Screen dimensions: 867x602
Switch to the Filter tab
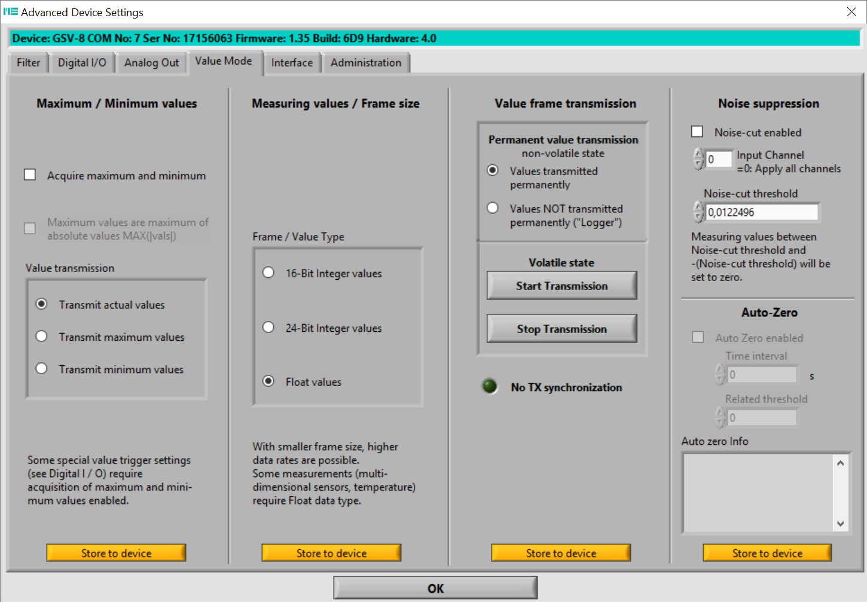click(28, 63)
